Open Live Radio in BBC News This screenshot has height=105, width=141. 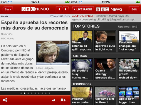83,9
